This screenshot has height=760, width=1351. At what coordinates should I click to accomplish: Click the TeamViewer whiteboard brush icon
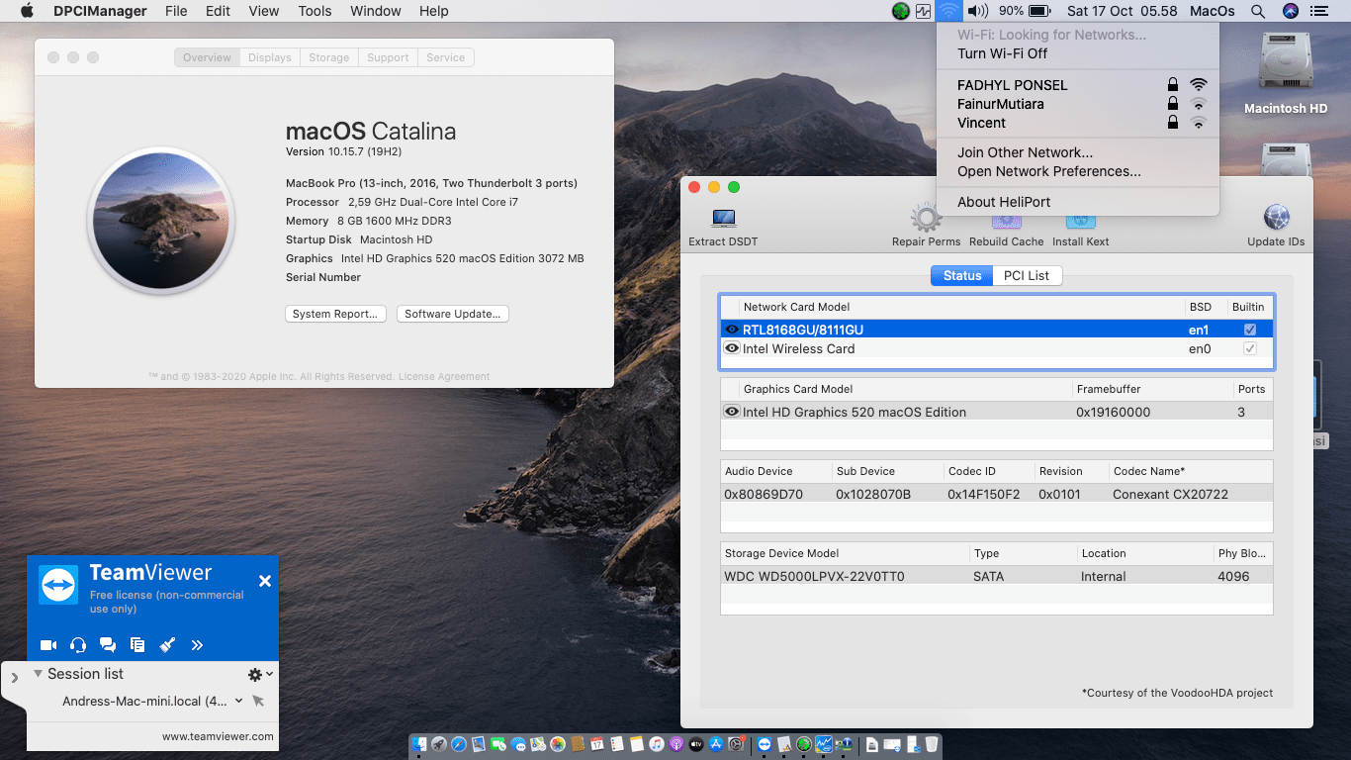coord(167,645)
